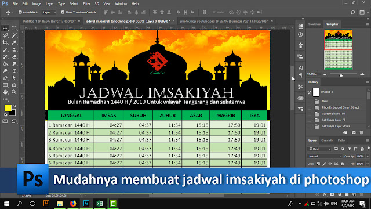
Task: Select the Rectangular Marquee tool
Action: (14, 28)
